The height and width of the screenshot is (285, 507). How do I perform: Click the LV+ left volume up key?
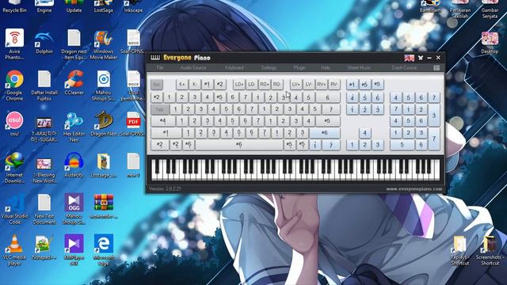tap(295, 85)
